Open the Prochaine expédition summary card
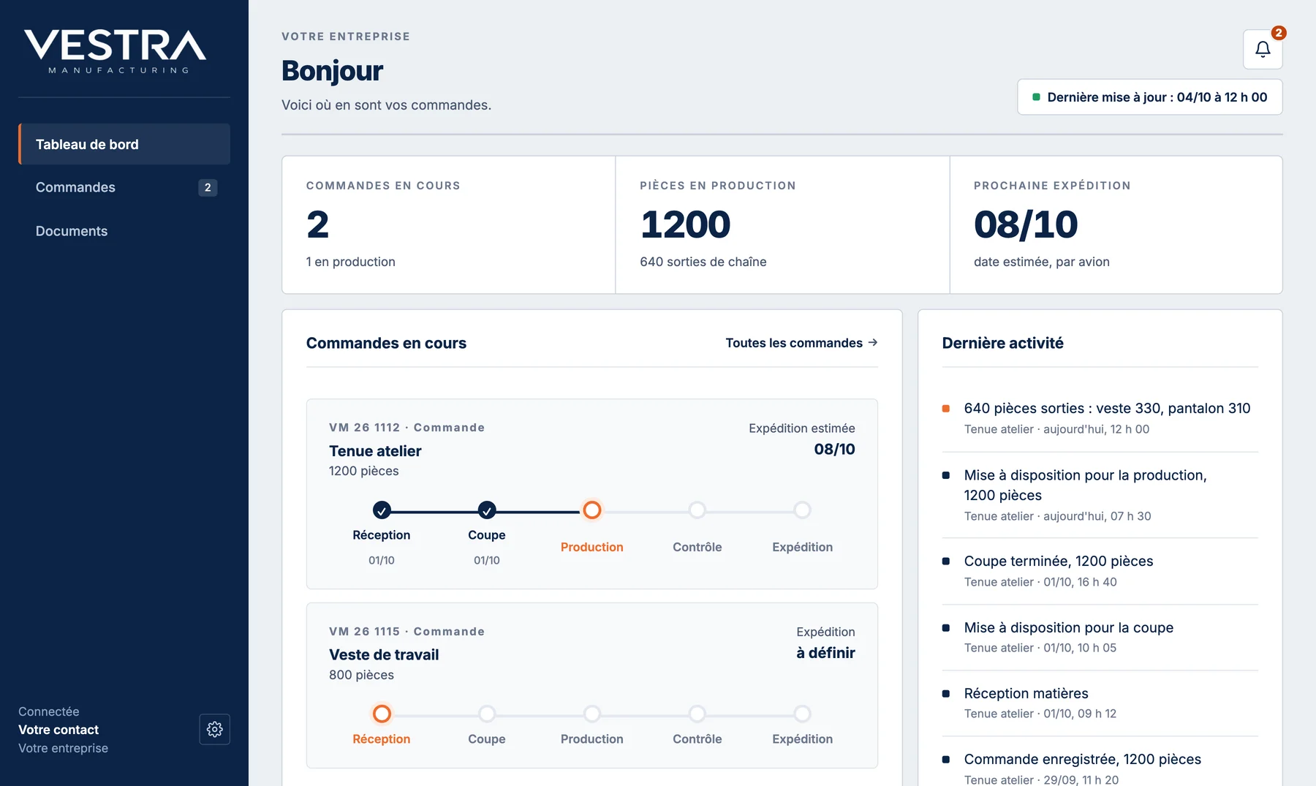1316x786 pixels. pos(1116,224)
